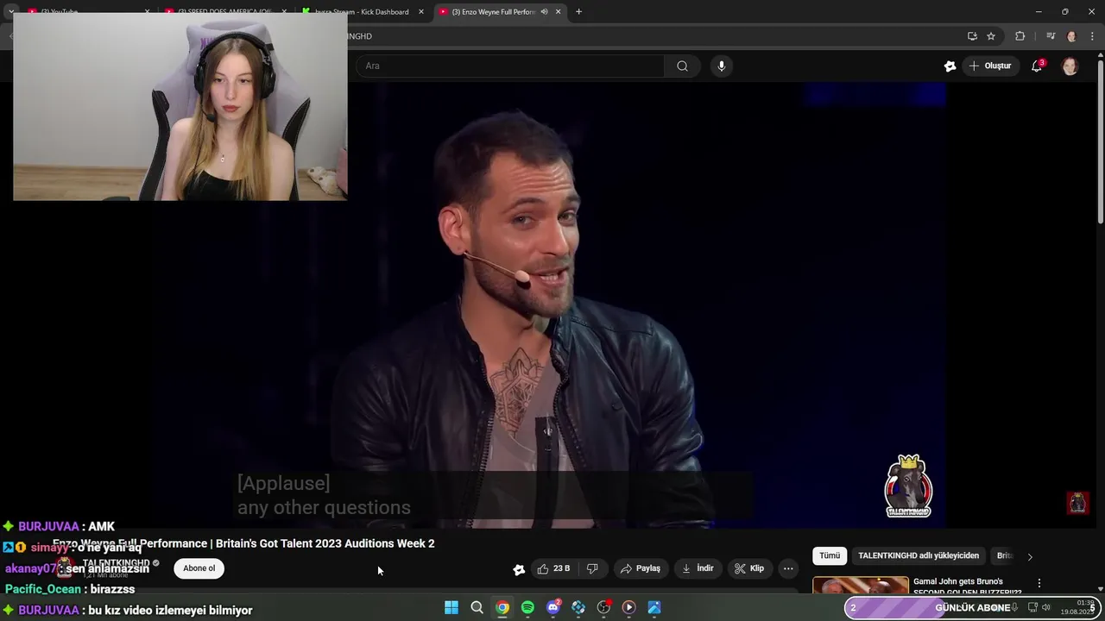Switch to SPEED DOES AMERICA tab
The image size is (1105, 621).
click(224, 12)
